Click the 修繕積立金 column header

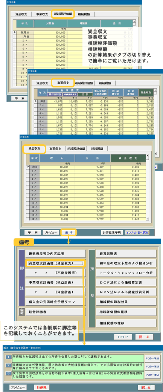(115, 92)
